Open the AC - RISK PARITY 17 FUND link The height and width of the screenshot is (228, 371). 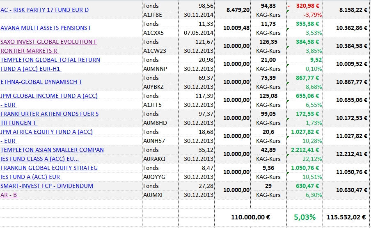[x=44, y=10]
